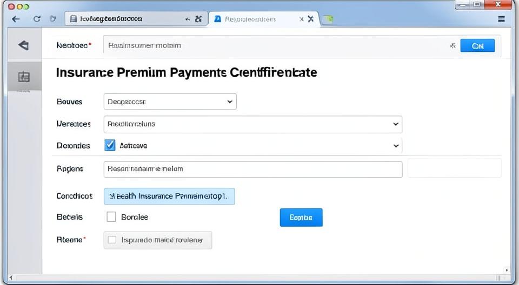Click the blue Eoobe button
519x285 pixels.
[x=301, y=217]
